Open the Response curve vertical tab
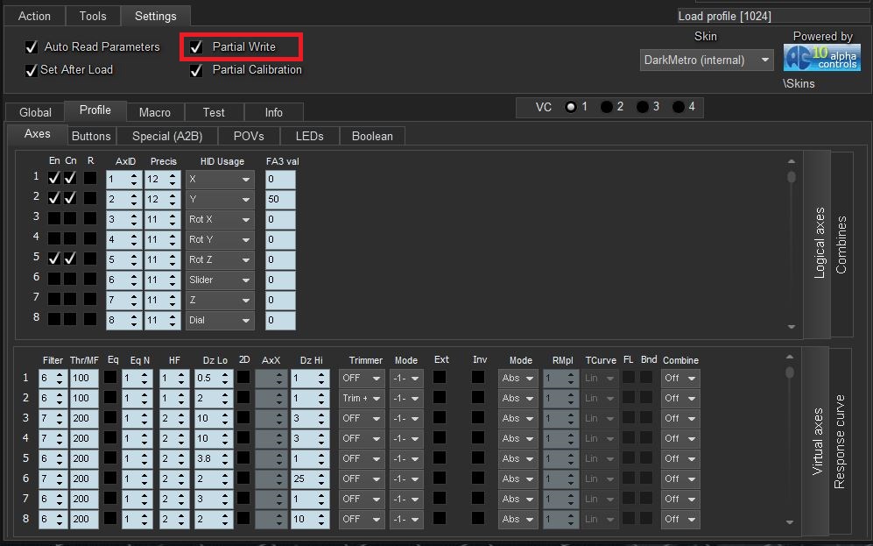This screenshot has height=546, width=873. (840, 441)
